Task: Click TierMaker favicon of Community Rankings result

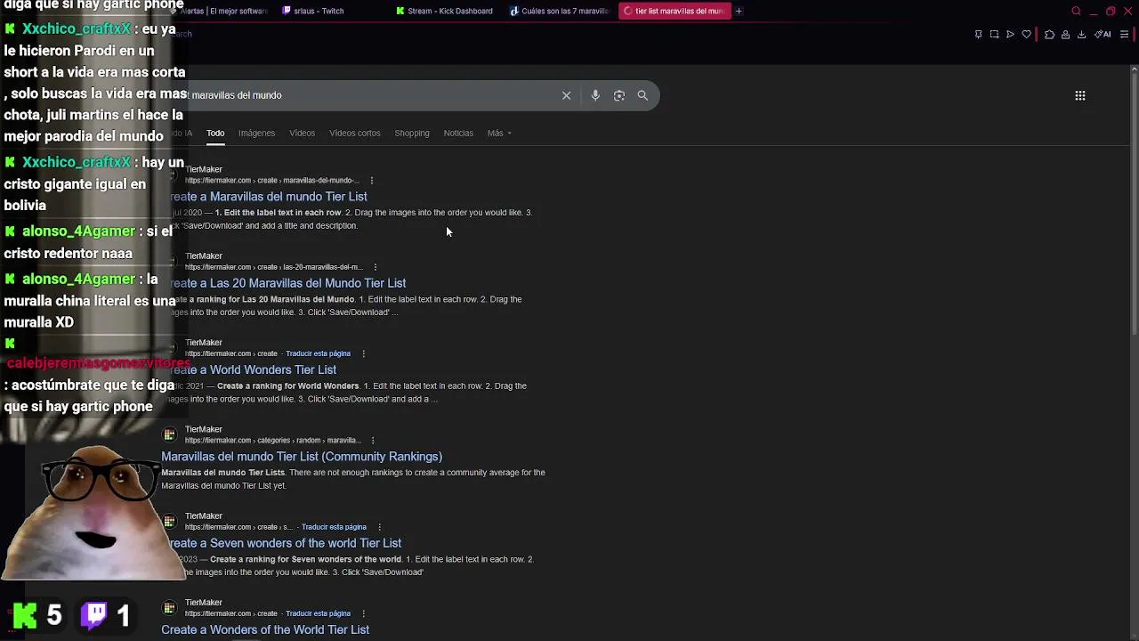Action: pyautogui.click(x=169, y=434)
